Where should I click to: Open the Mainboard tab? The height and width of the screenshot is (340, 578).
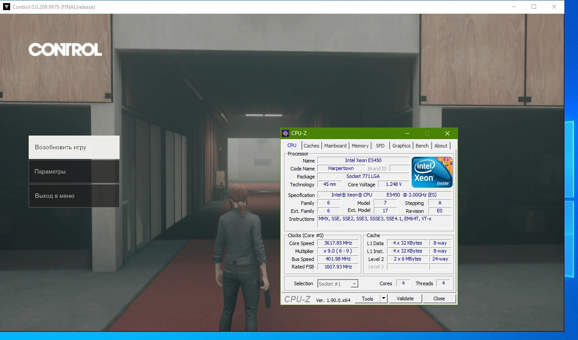tap(335, 146)
